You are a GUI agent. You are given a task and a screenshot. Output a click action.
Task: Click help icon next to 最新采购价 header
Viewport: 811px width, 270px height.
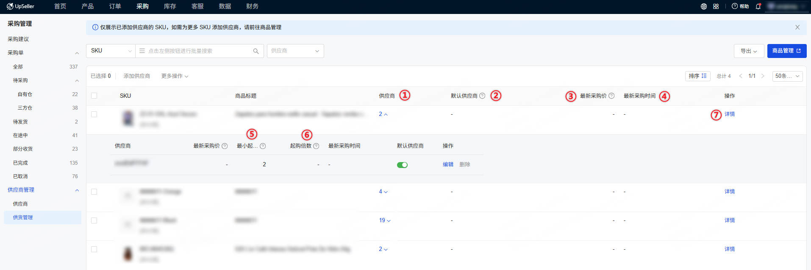click(611, 96)
